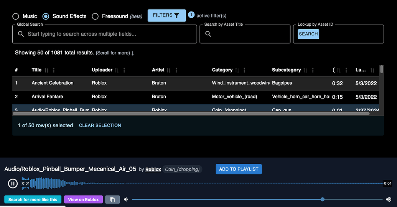
Task: Open the Subcategory column options menu
Action: (313, 70)
